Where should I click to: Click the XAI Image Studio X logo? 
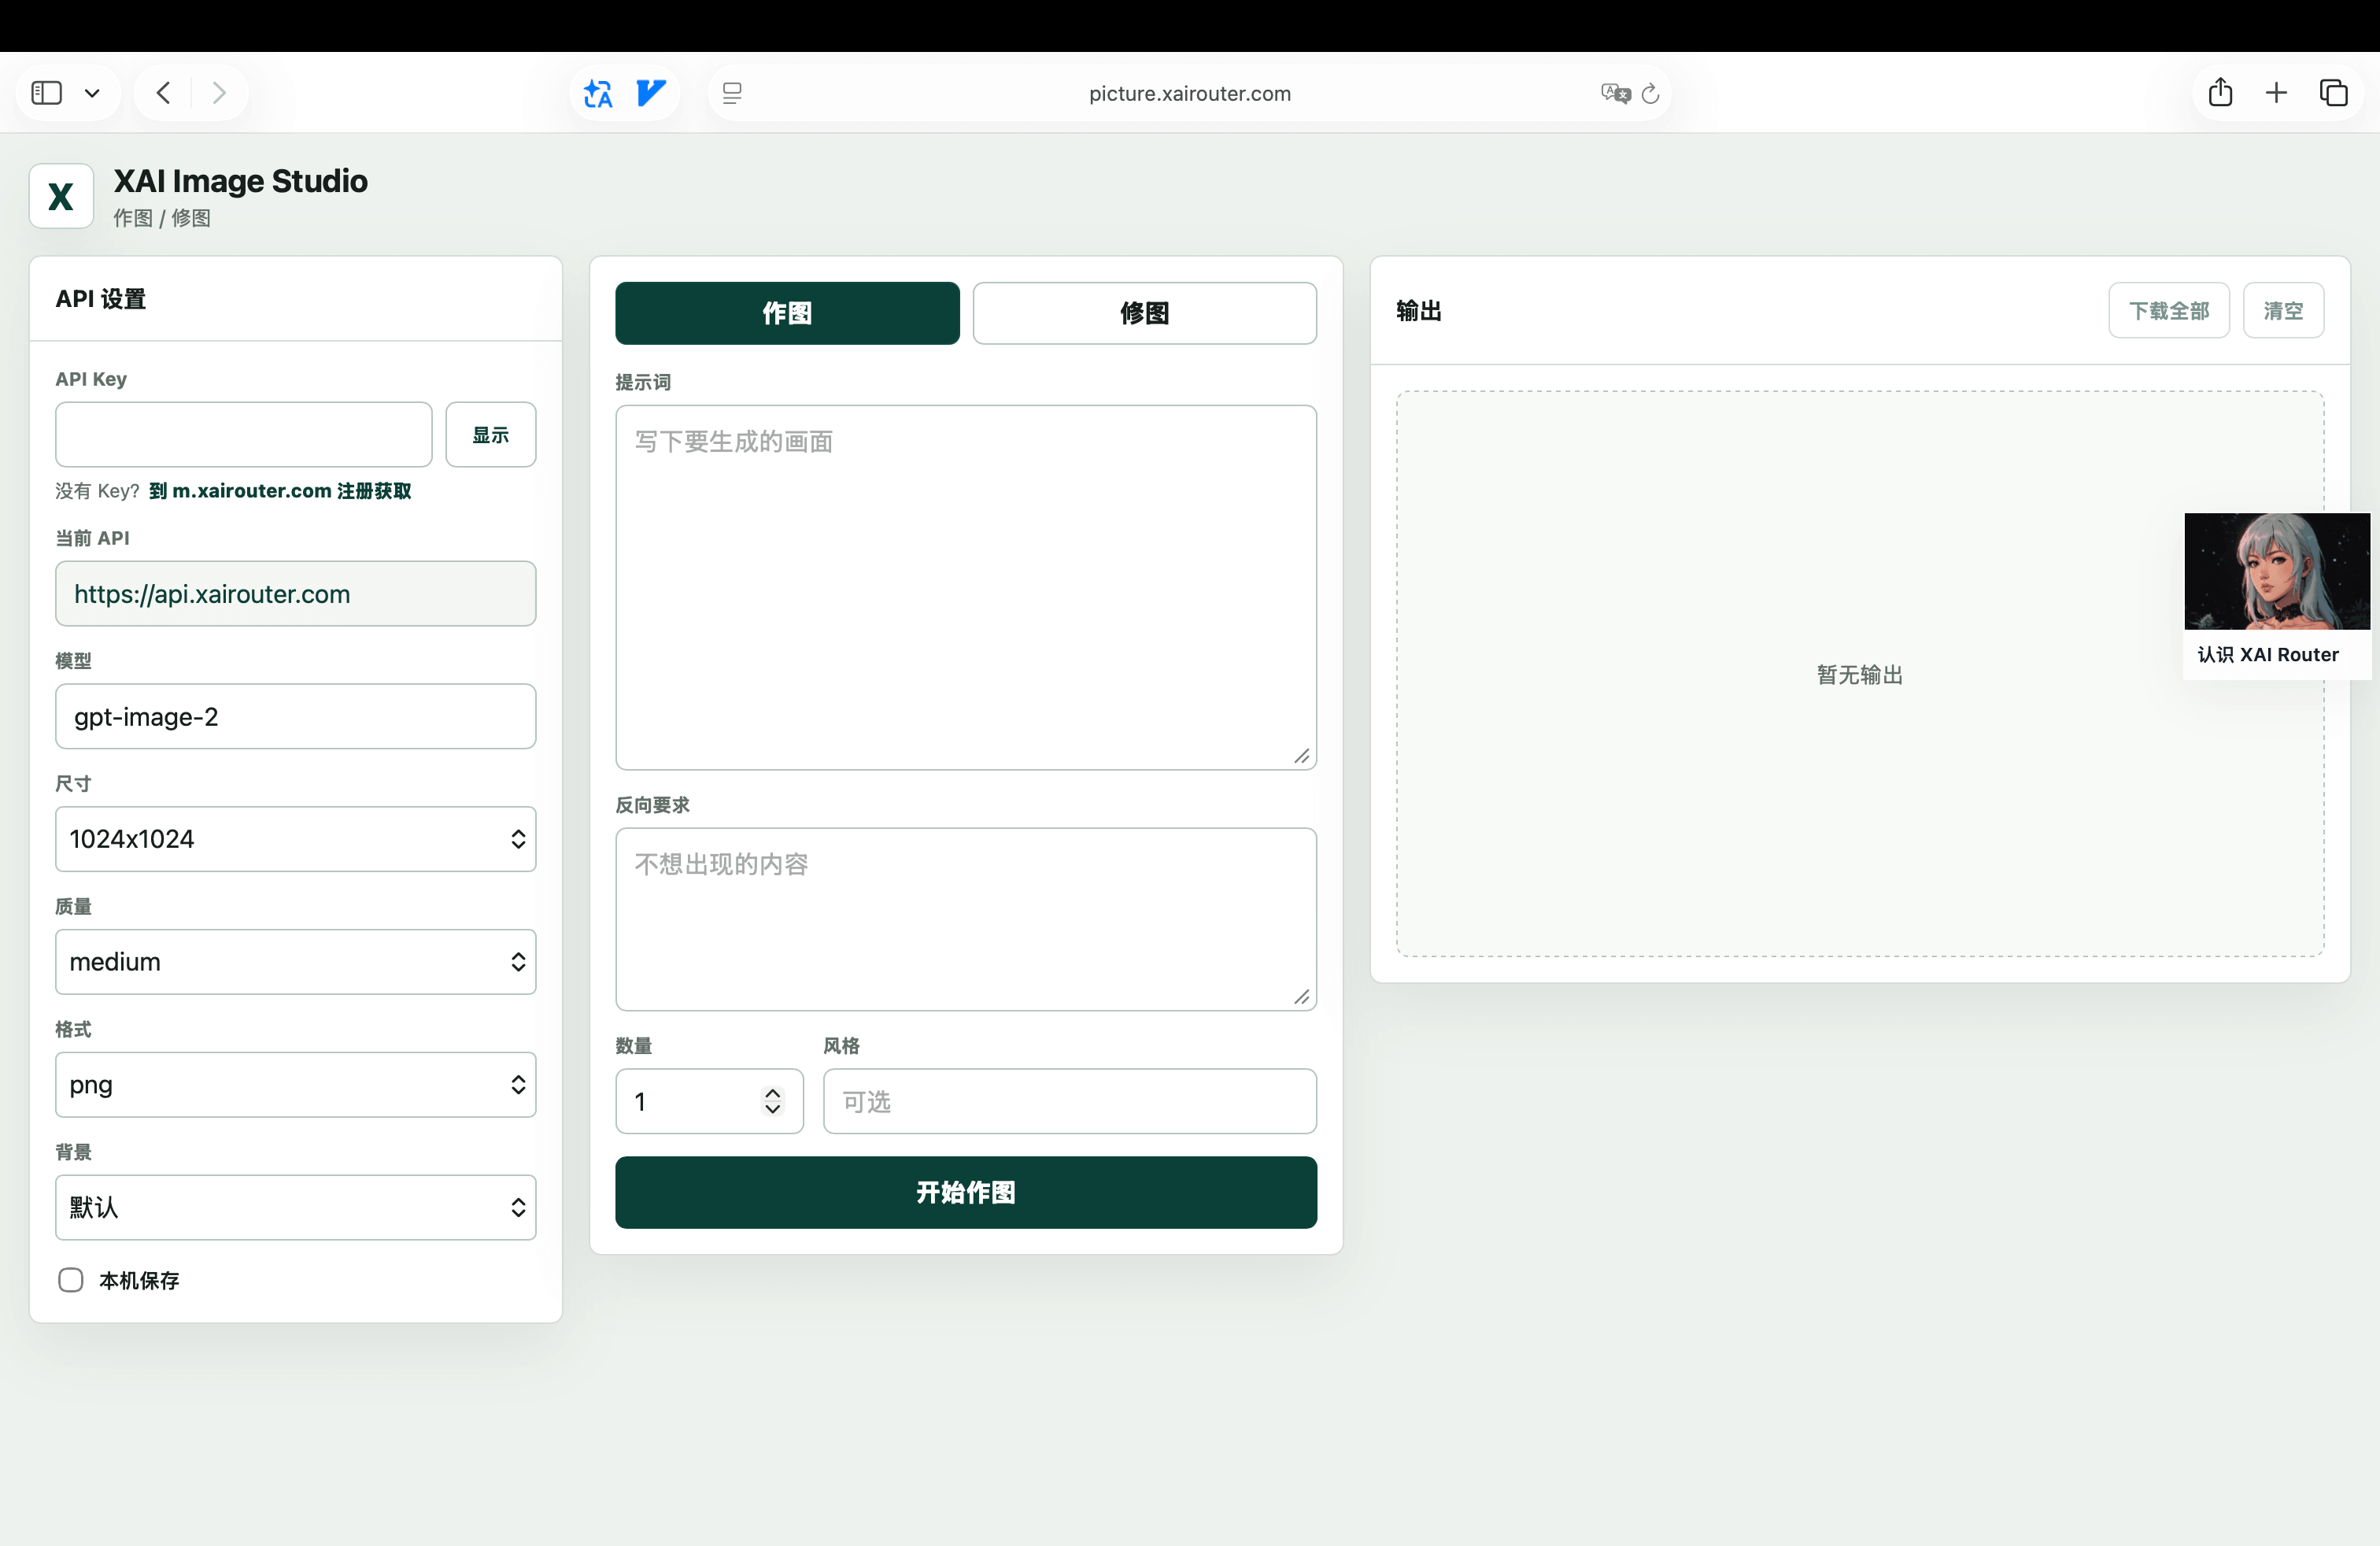(x=61, y=196)
